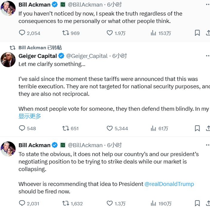Click Bill Ackman's avatar on top tweet
The width and height of the screenshot is (210, 211).
click(x=8, y=8)
